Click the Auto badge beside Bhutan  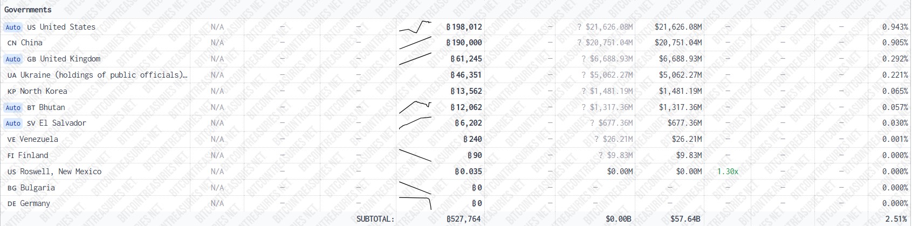(13, 107)
